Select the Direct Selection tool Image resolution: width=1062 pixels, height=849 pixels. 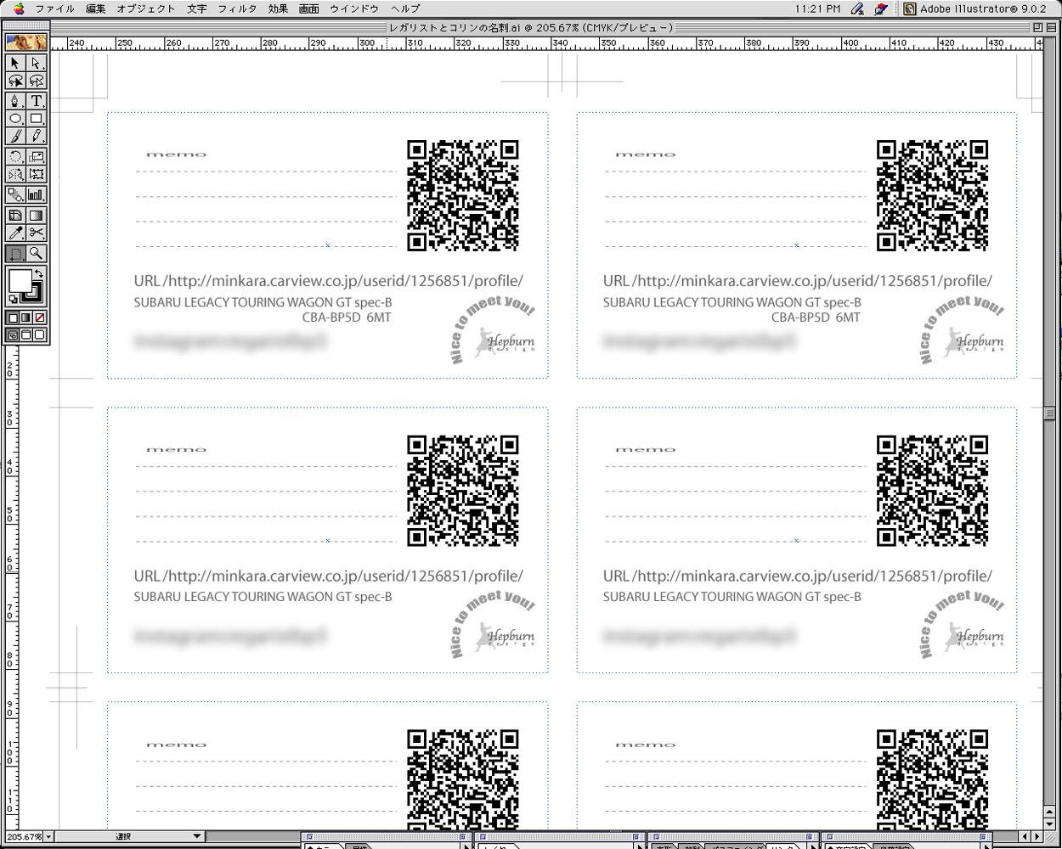(x=36, y=63)
